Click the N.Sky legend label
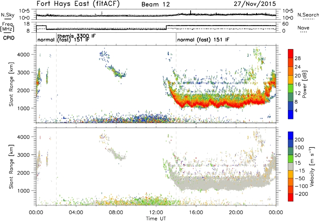 8,15
